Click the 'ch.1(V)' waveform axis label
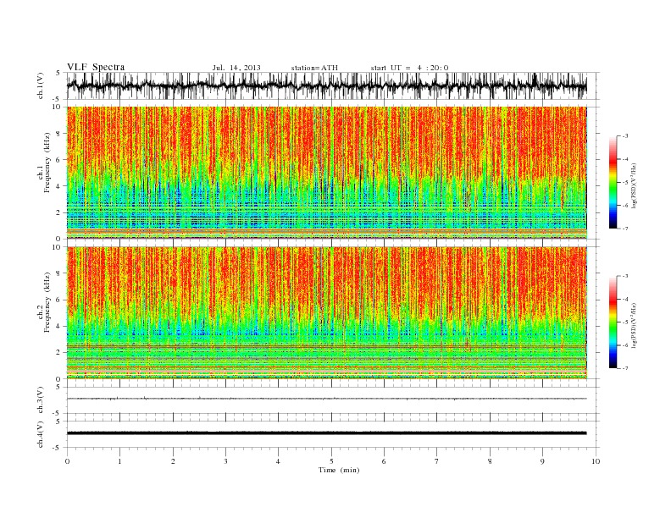 coord(41,85)
